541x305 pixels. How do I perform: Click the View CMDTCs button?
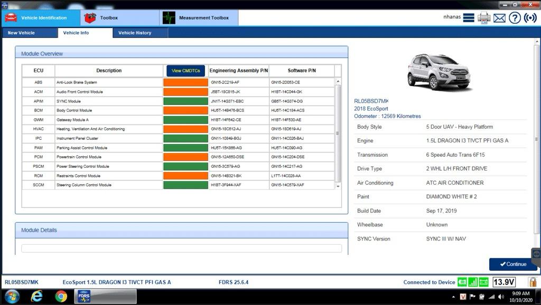pos(185,70)
